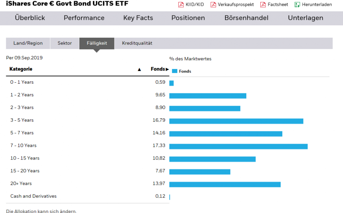Click the value 14,16
Viewport: 343px width, 213px height.
[159, 133]
